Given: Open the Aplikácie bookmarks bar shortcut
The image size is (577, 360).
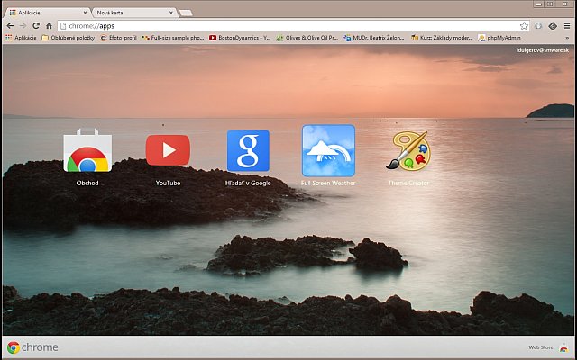Looking at the screenshot, I should [21, 38].
